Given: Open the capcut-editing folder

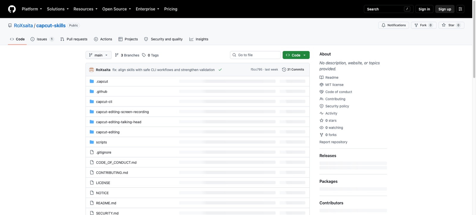Looking at the screenshot, I should point(108,132).
